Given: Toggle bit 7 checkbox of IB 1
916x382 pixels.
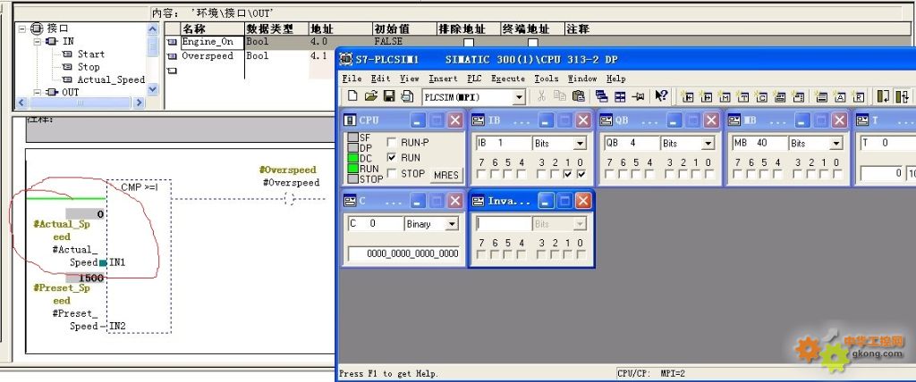Looking at the screenshot, I should point(481,174).
